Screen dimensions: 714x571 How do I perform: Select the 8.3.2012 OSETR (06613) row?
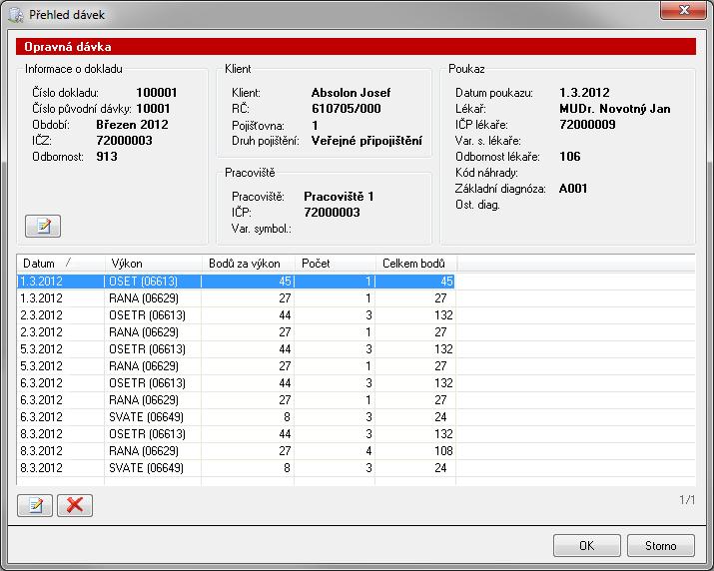point(236,434)
